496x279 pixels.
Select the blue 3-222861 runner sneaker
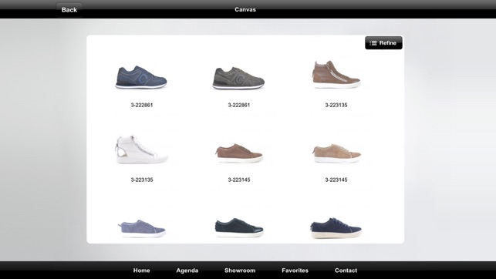click(x=141, y=77)
